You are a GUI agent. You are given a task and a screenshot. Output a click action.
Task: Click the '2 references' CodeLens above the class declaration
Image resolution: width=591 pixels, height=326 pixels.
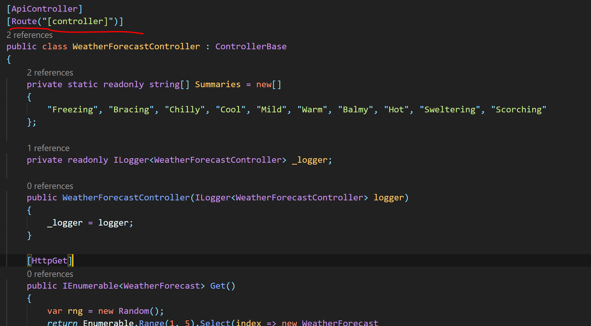(x=29, y=35)
